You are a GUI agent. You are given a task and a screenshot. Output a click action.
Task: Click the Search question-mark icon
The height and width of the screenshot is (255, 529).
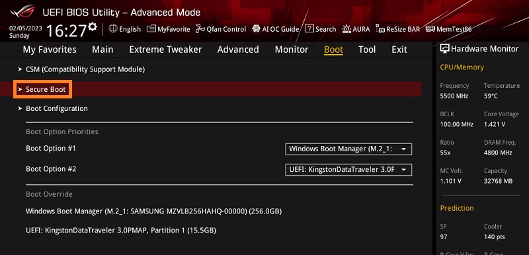tap(309, 29)
